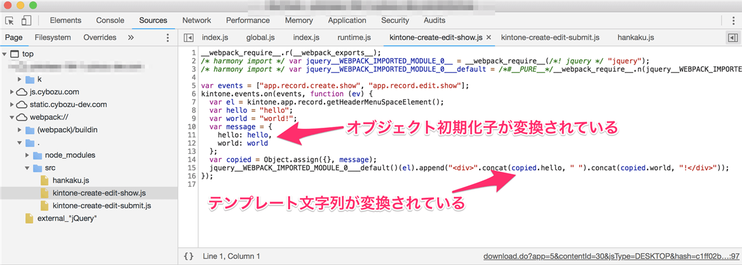Collapse the top frame tree node
Screen dimensions: 742x265
(x=4, y=54)
